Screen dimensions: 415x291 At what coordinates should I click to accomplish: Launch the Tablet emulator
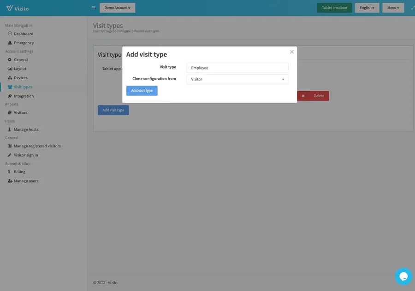[334, 7]
